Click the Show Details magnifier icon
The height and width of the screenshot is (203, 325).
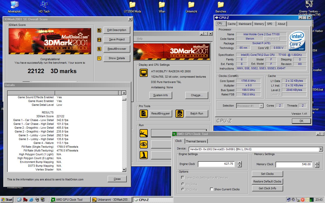99,58
